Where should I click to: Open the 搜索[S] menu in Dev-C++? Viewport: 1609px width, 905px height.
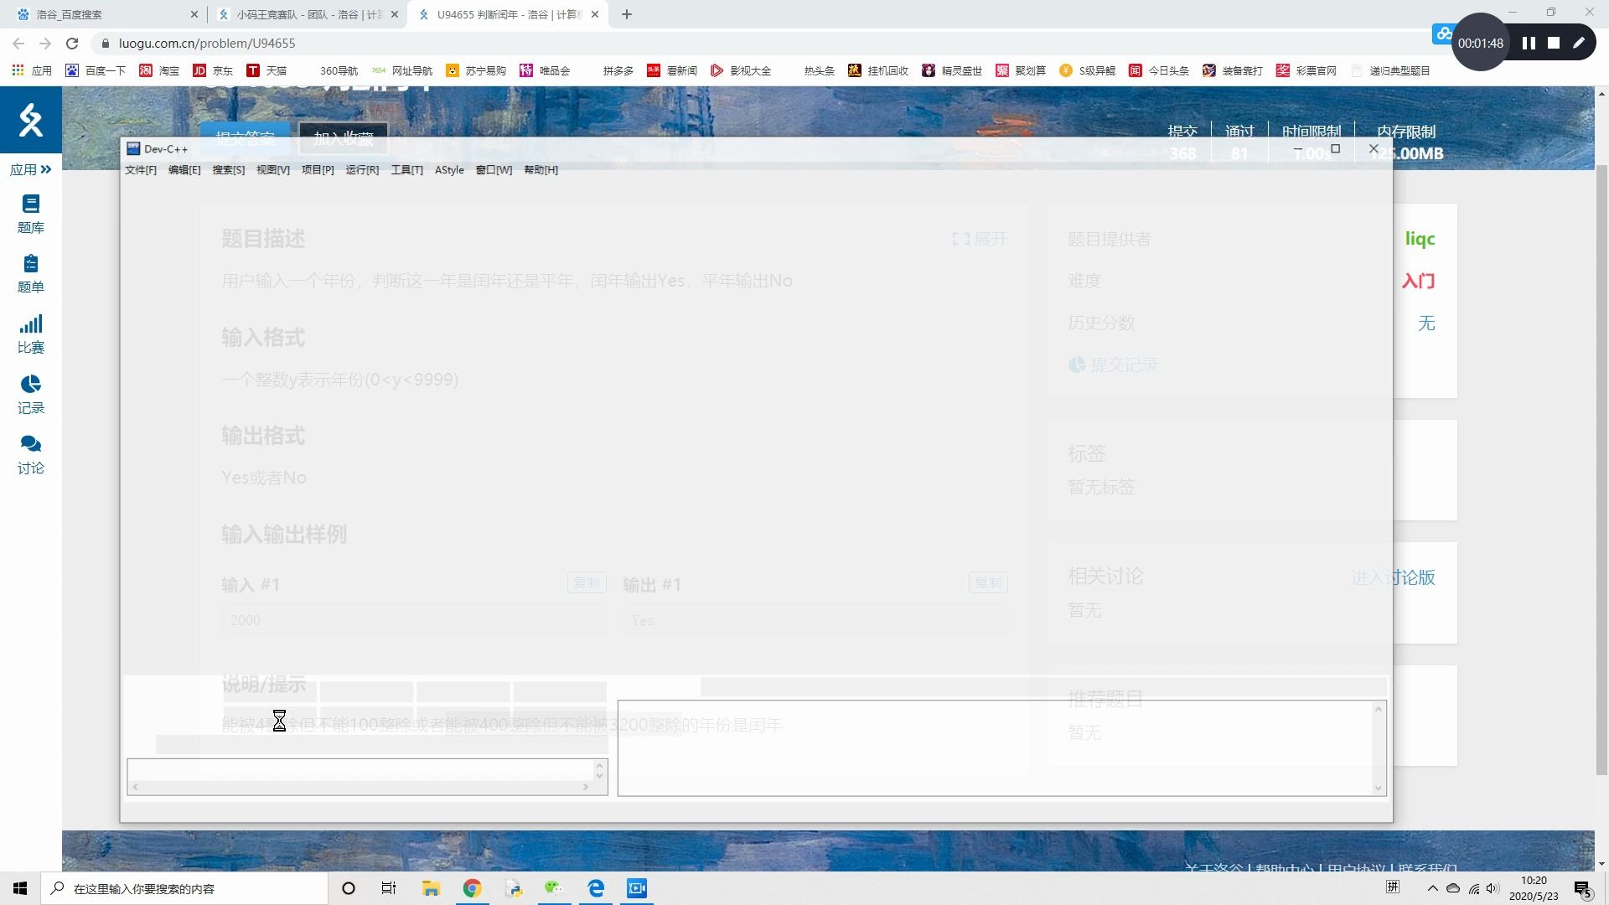point(228,170)
